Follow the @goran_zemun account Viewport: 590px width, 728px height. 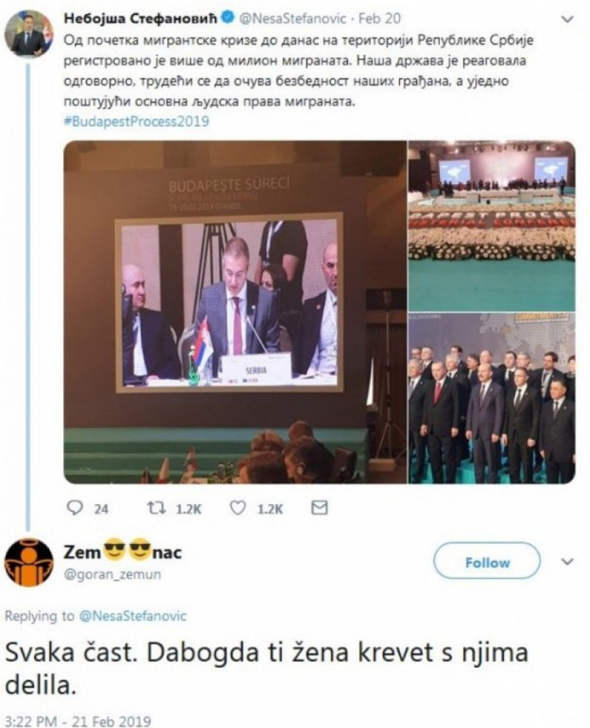pyautogui.click(x=487, y=562)
